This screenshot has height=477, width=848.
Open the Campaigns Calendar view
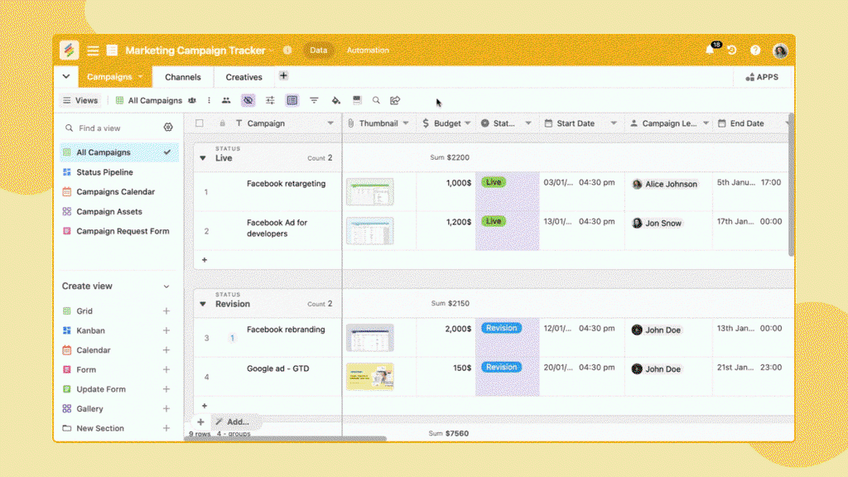[119, 191]
